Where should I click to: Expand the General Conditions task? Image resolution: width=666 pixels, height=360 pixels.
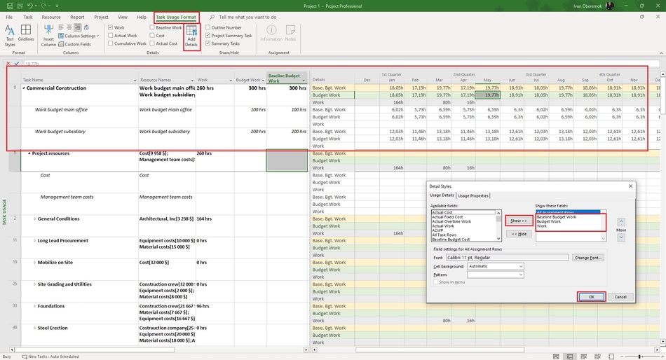tap(35, 219)
